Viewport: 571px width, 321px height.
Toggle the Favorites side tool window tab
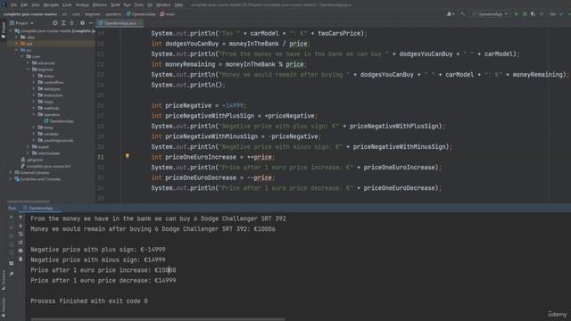point(4,307)
